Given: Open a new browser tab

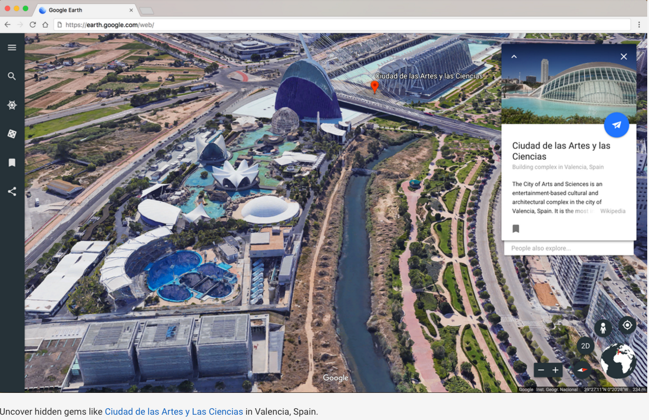Looking at the screenshot, I should click(147, 11).
